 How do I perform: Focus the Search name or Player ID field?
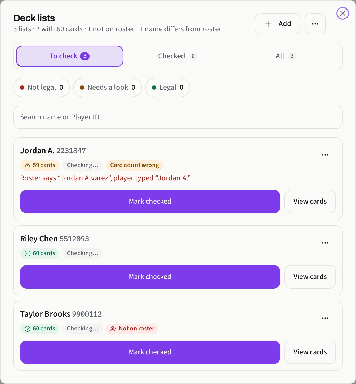178,117
